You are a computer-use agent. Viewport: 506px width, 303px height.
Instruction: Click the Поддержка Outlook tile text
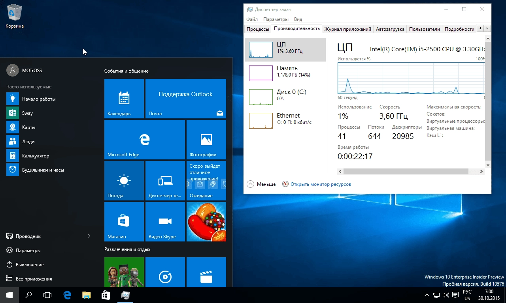pyautogui.click(x=185, y=94)
